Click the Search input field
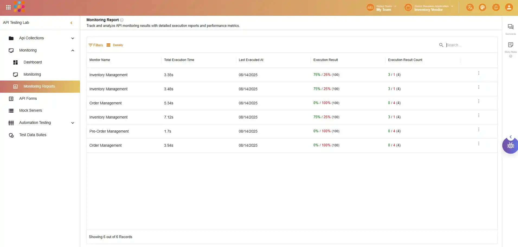The width and height of the screenshot is (518, 247). click(x=469, y=45)
